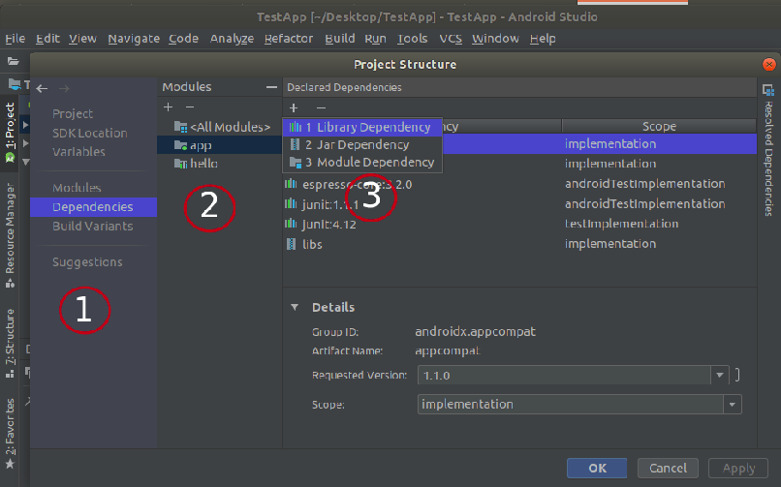This screenshot has width=781, height=487.
Task: Collapse the Details section triangle
Action: tap(295, 308)
